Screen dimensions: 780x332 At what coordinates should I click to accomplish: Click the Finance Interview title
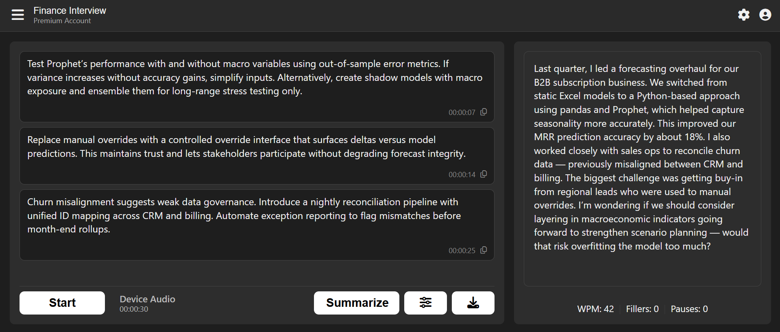[x=70, y=11]
